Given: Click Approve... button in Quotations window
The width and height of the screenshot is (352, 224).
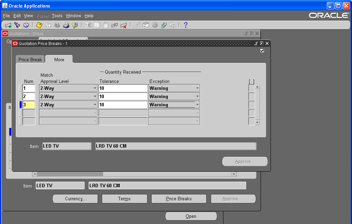Looking at the screenshot, I should pyautogui.click(x=233, y=199).
